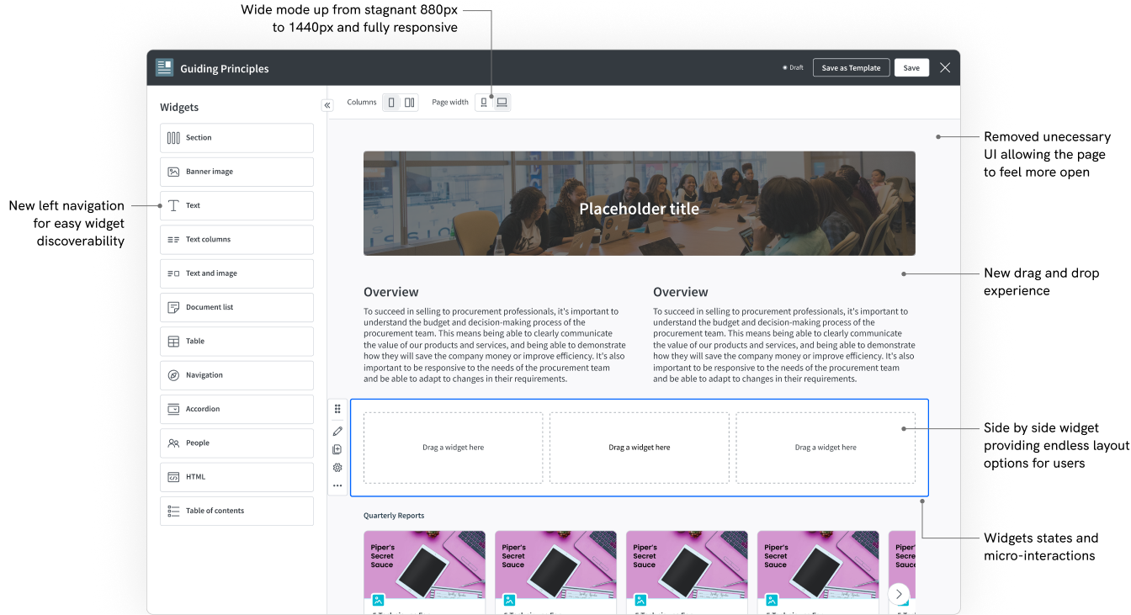Click the People widget icon
Image resolution: width=1131 pixels, height=615 pixels.
pyautogui.click(x=173, y=443)
